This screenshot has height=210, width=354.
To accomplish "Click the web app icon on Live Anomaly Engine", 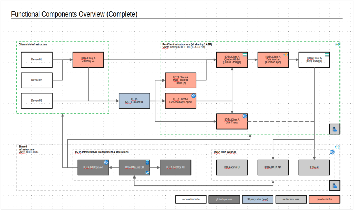I will click(x=193, y=95).
